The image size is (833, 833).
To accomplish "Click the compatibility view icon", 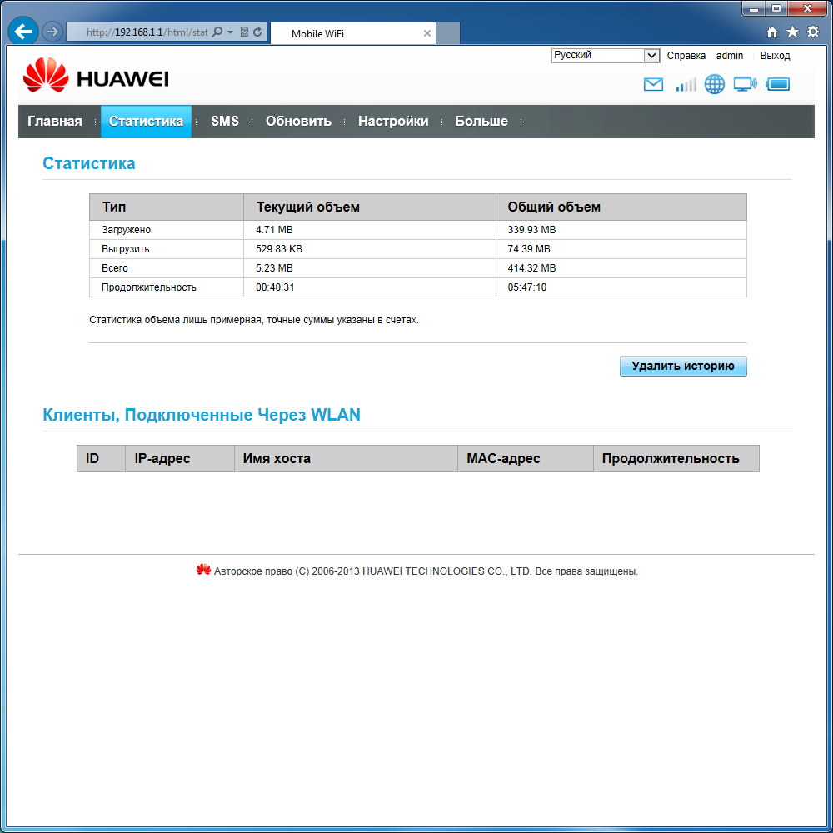I will tap(244, 32).
